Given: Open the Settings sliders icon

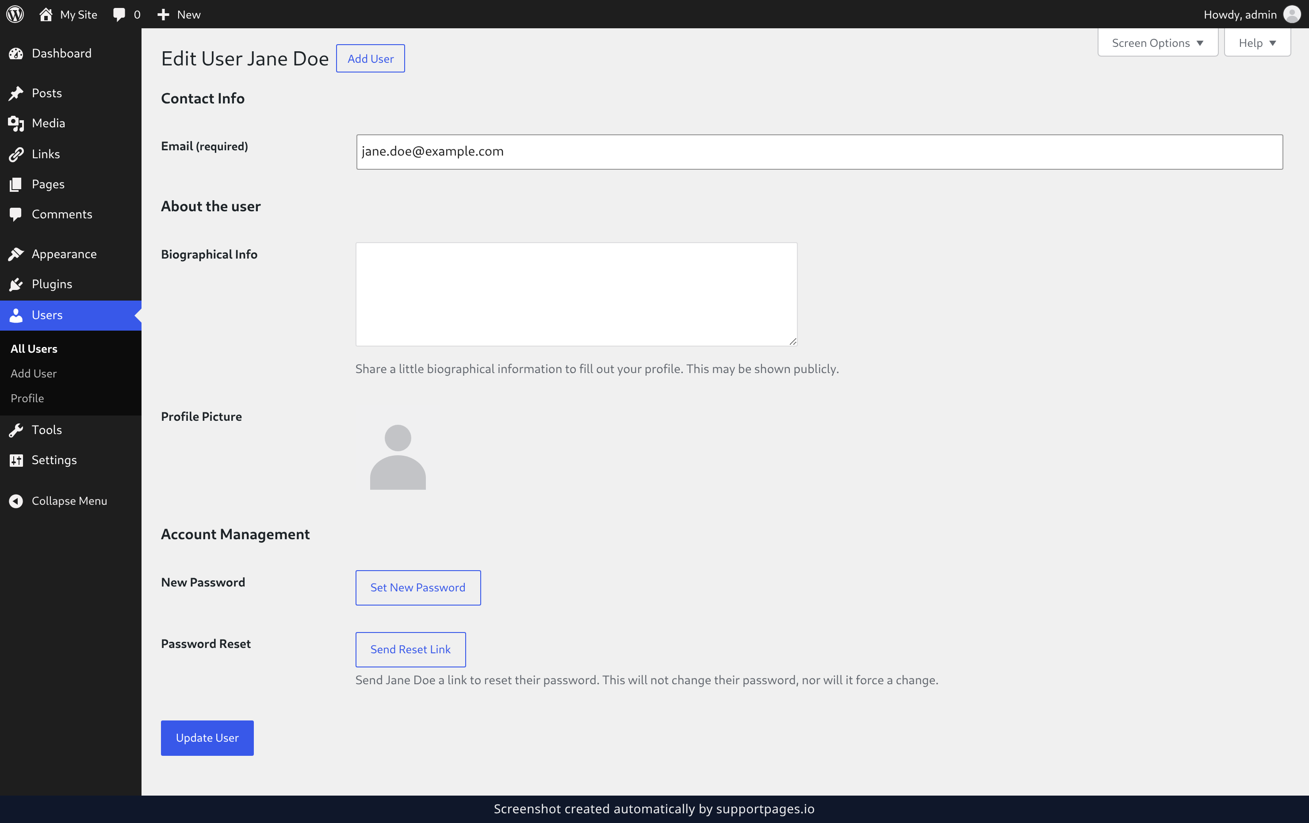Looking at the screenshot, I should click(16, 460).
